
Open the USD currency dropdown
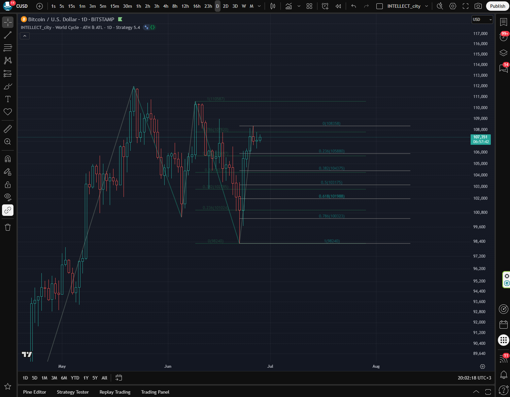[x=482, y=20]
